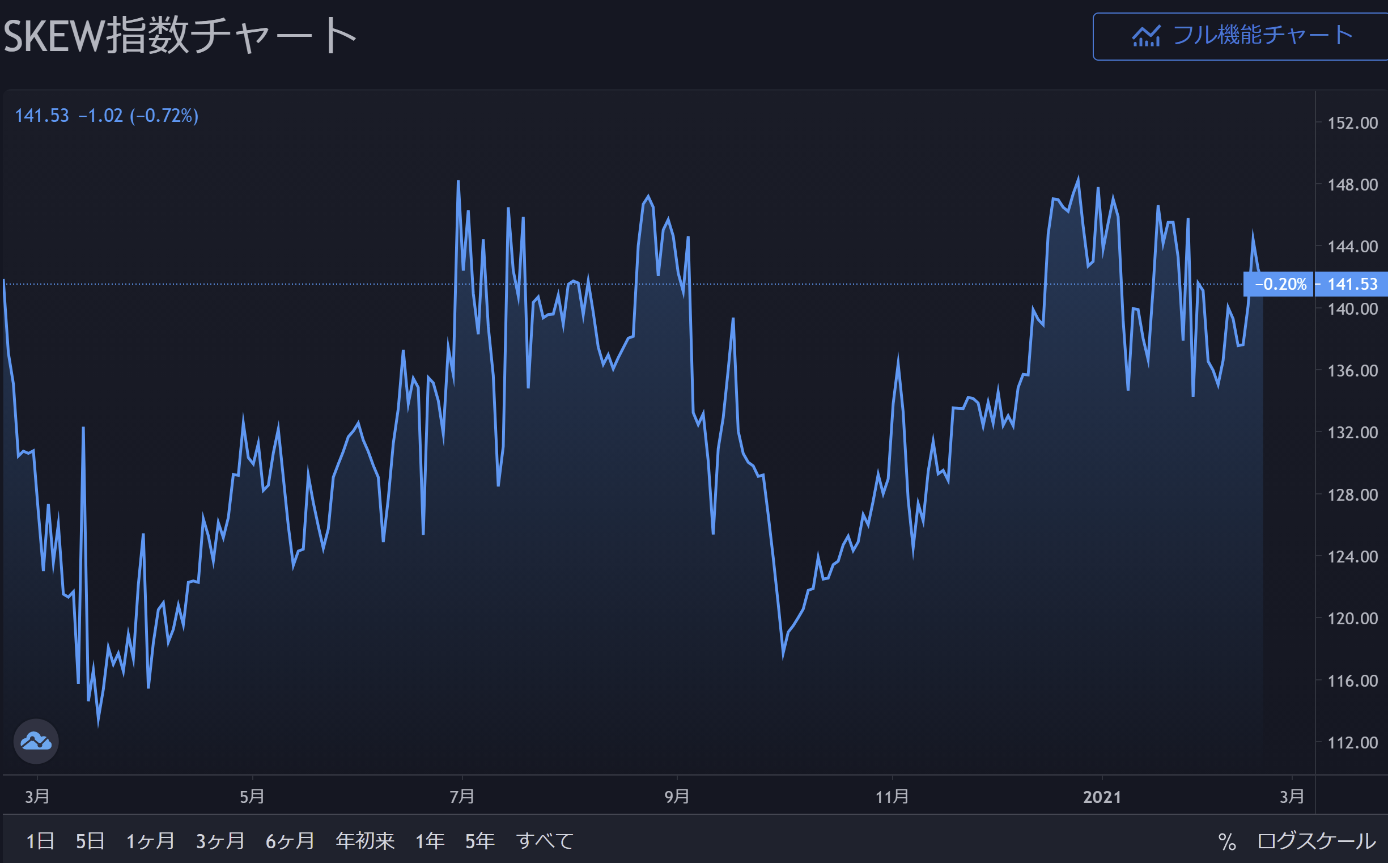Choose the 6ヶ月 range
1388x863 pixels.
click(x=290, y=841)
